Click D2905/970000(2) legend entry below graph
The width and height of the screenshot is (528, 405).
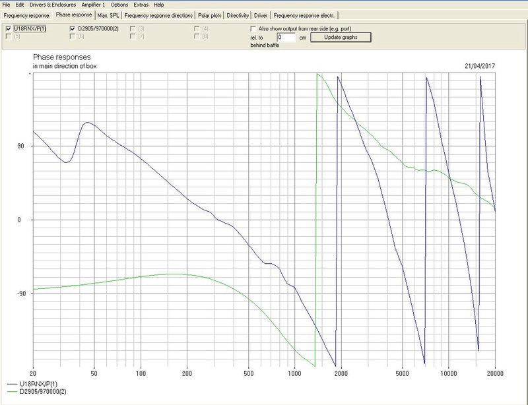coord(43,392)
